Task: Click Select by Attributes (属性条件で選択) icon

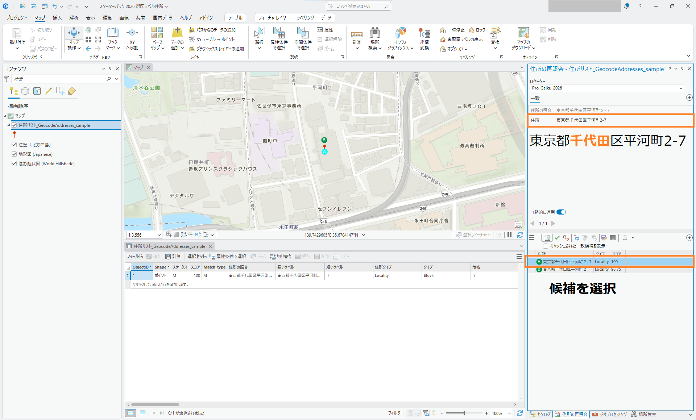Action: pos(279,33)
